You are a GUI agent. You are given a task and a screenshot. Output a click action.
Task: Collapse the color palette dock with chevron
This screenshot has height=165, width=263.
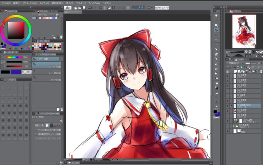(x=31, y=7)
